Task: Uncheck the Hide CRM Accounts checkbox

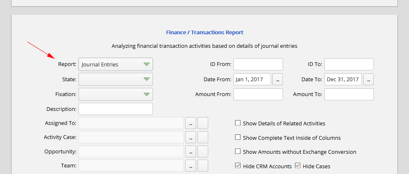Action: (x=238, y=166)
